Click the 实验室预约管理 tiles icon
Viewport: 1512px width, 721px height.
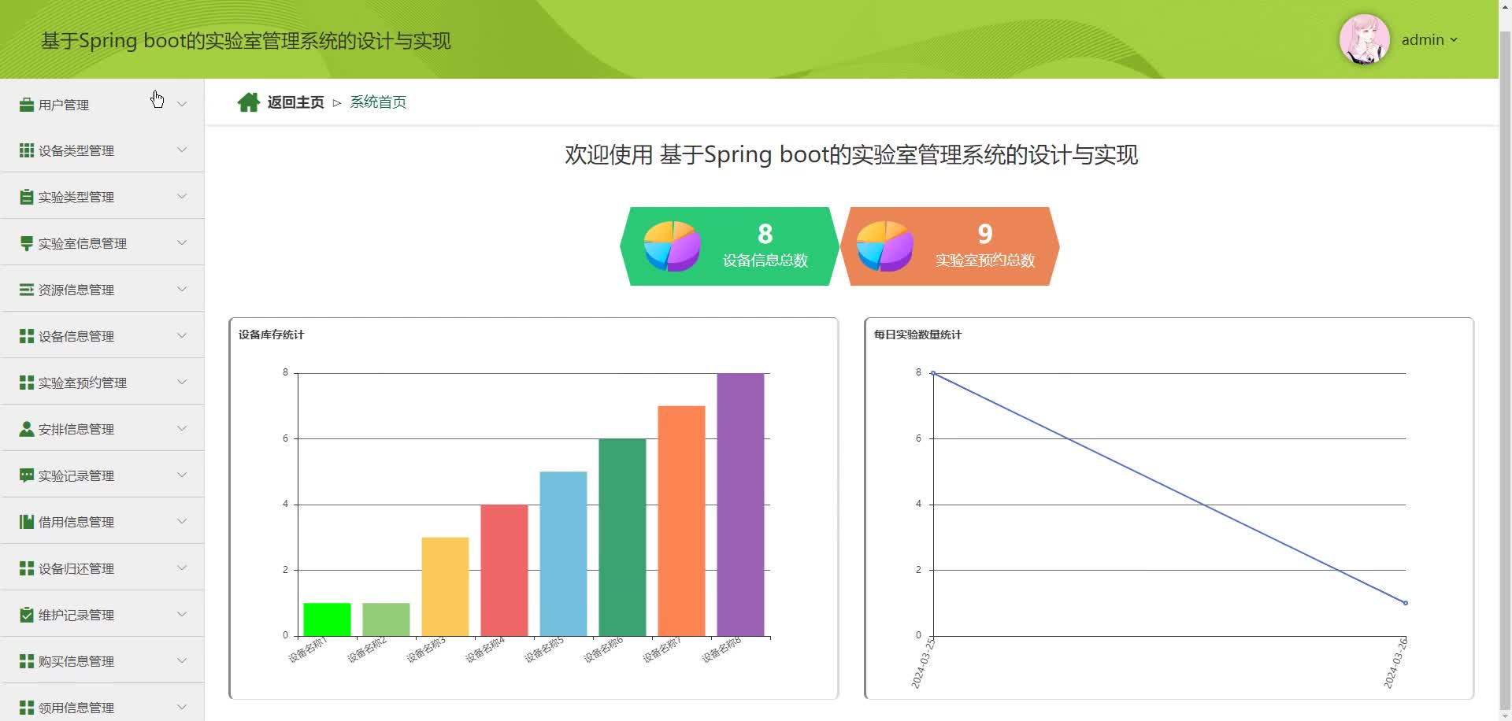click(x=27, y=383)
